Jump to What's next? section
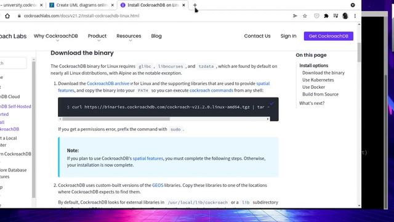The width and height of the screenshot is (394, 222). point(312,103)
